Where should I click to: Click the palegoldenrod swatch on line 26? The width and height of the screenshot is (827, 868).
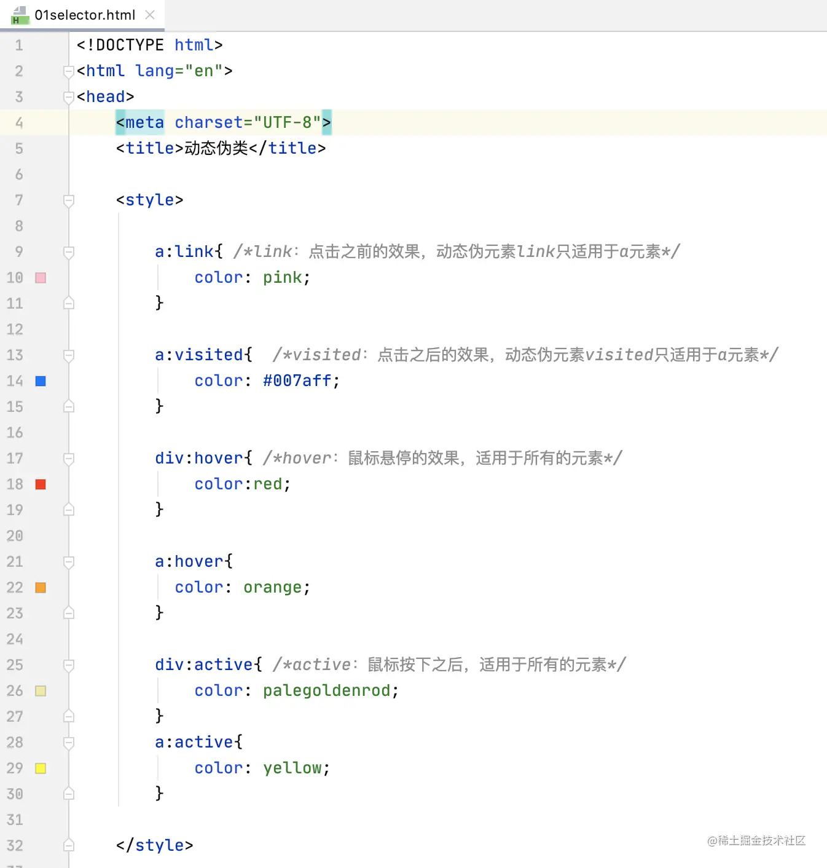pos(41,691)
